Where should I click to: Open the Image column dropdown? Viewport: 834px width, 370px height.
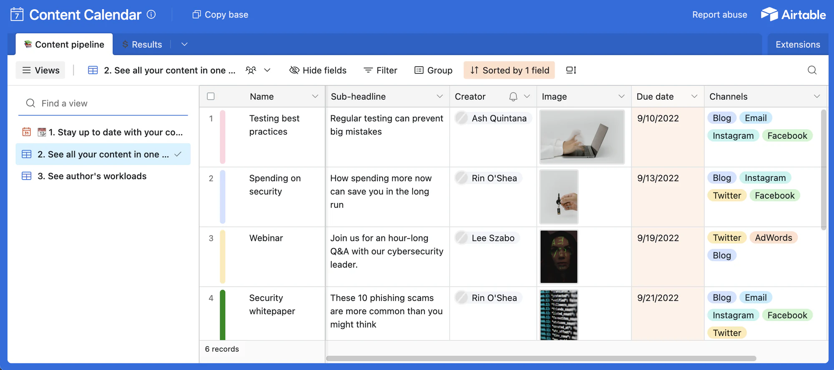[621, 96]
